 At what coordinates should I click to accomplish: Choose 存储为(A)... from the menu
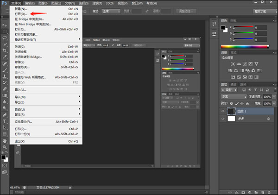point(22,67)
